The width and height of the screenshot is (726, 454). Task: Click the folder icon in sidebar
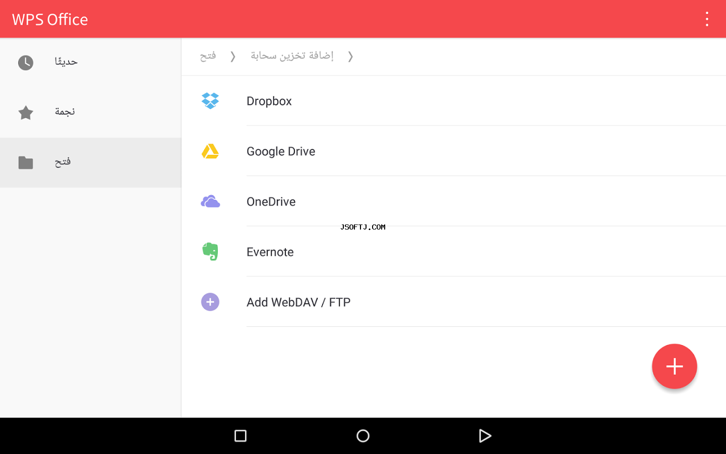(26, 162)
